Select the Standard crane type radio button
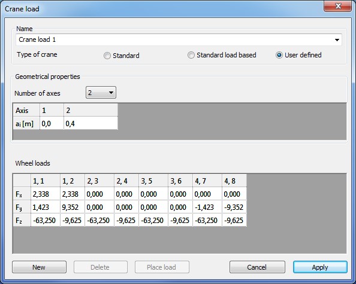 [x=107, y=56]
